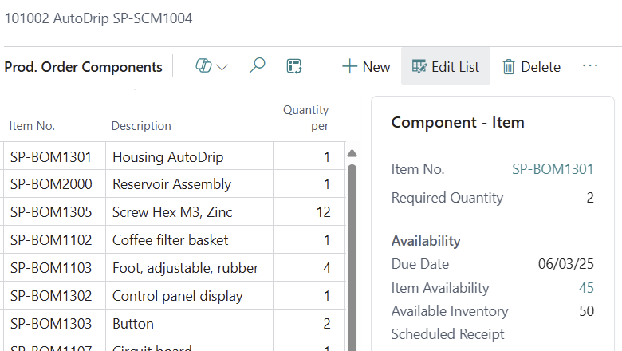Toggle the Edit List button
This screenshot has width=622, height=351.
click(446, 67)
